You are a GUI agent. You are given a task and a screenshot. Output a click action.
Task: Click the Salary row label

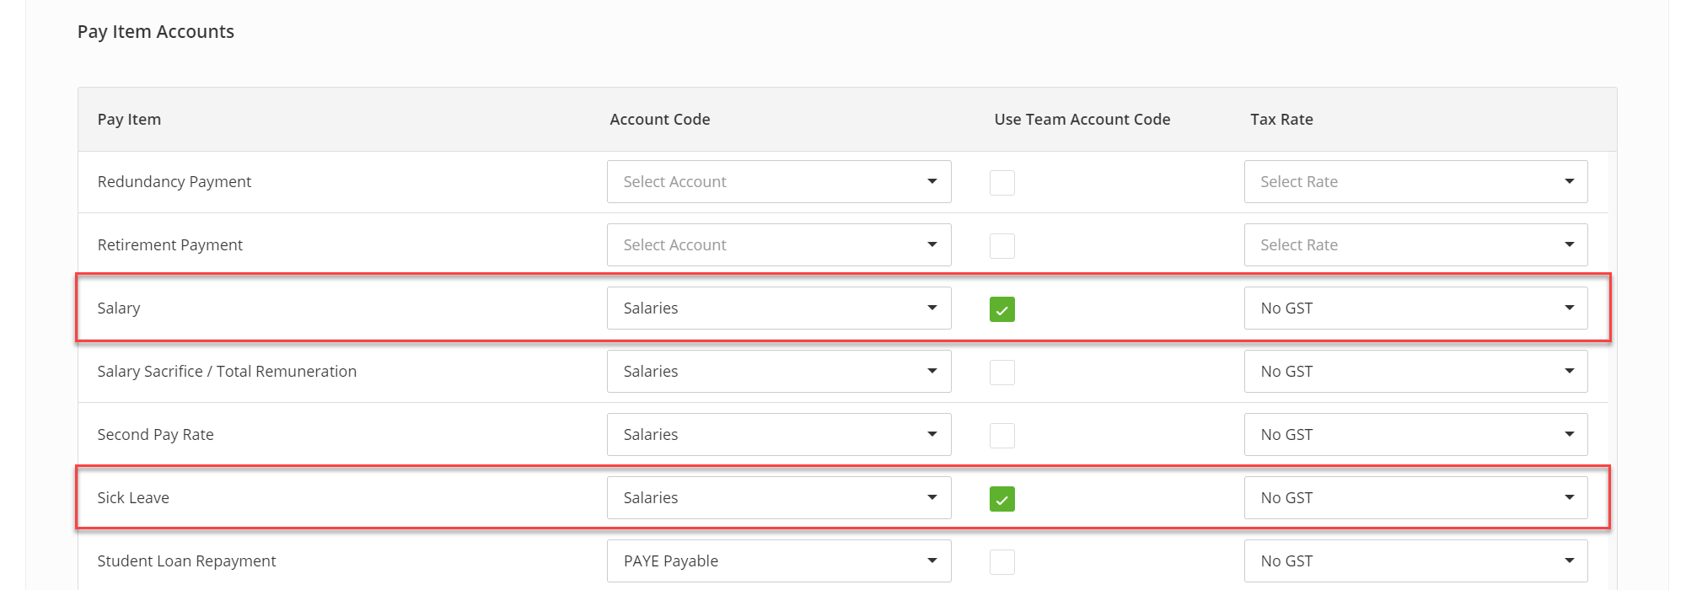pos(119,308)
